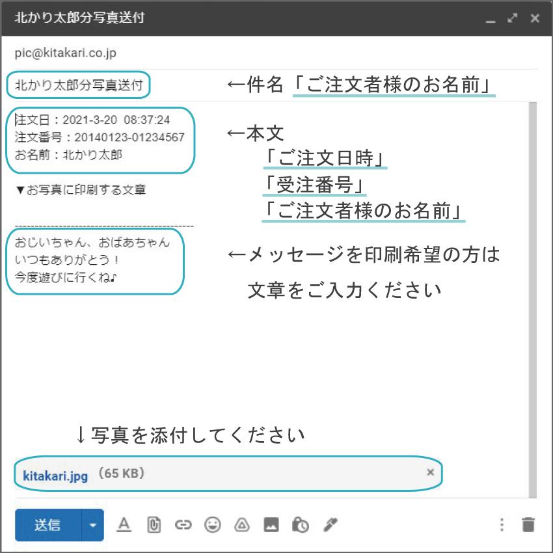Click the line 今度遊びに行くね♪
The image size is (553, 553).
[66, 278]
